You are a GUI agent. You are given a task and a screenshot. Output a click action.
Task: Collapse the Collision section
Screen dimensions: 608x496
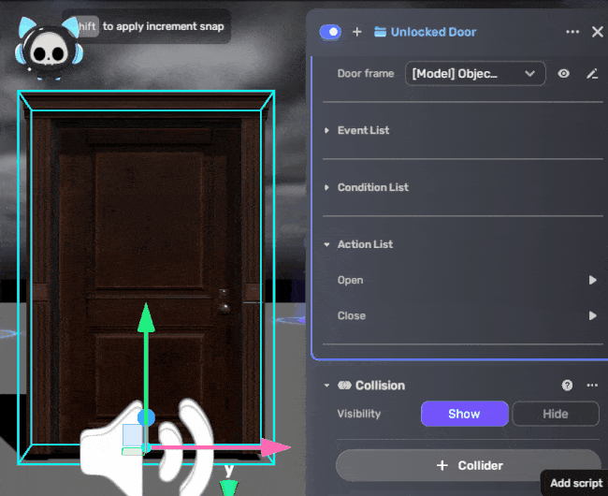click(326, 386)
